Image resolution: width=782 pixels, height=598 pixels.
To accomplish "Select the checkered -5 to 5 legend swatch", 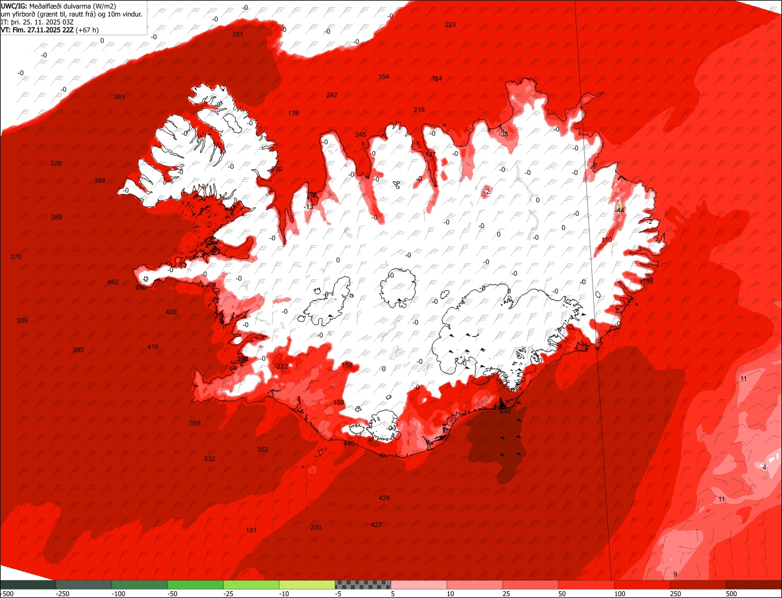I will point(363,585).
